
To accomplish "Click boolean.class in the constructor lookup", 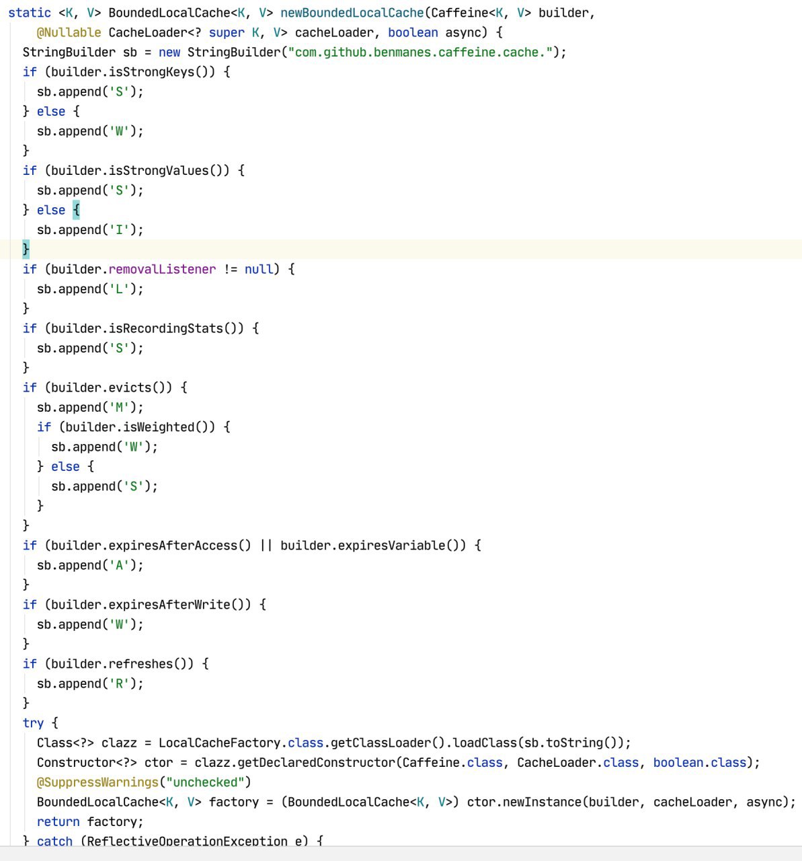I will tap(700, 763).
